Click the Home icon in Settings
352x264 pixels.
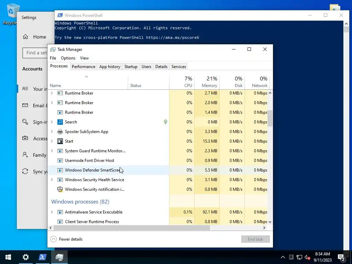click(25, 36)
